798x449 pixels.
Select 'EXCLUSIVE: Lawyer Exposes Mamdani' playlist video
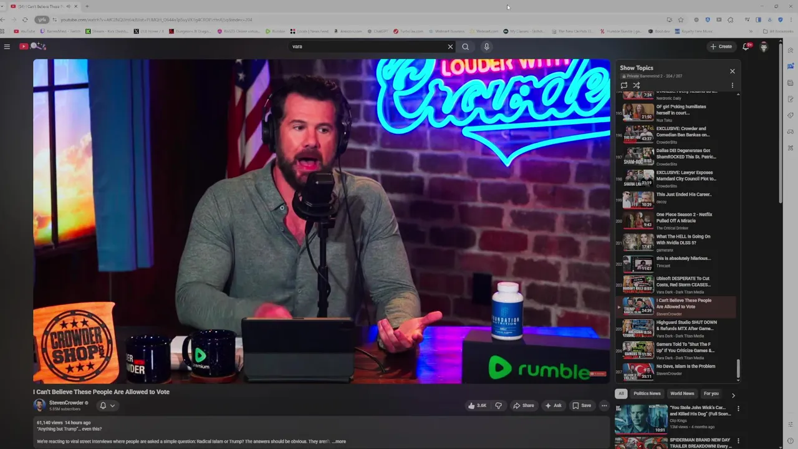[676, 178]
